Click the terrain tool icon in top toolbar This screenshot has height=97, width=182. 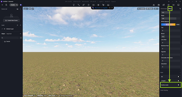(x=108, y=5)
